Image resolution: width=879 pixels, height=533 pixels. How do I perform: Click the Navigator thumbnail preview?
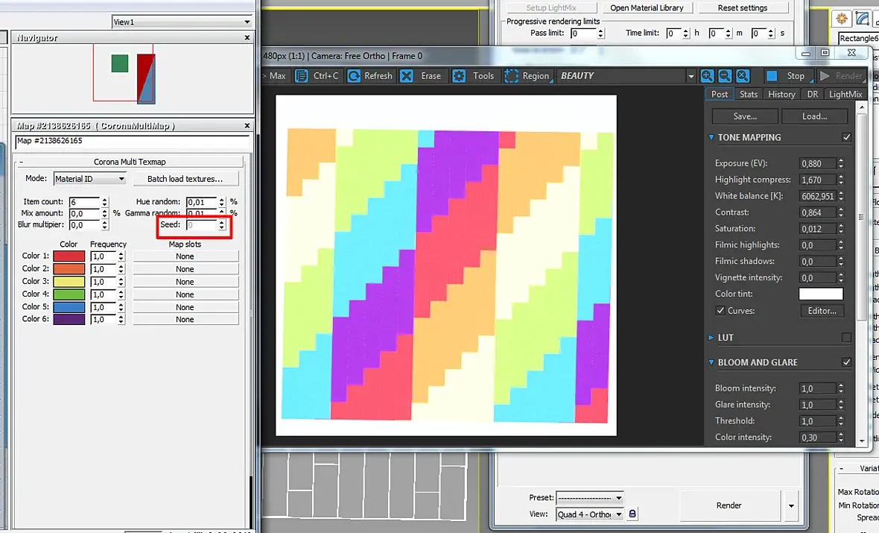click(x=124, y=74)
